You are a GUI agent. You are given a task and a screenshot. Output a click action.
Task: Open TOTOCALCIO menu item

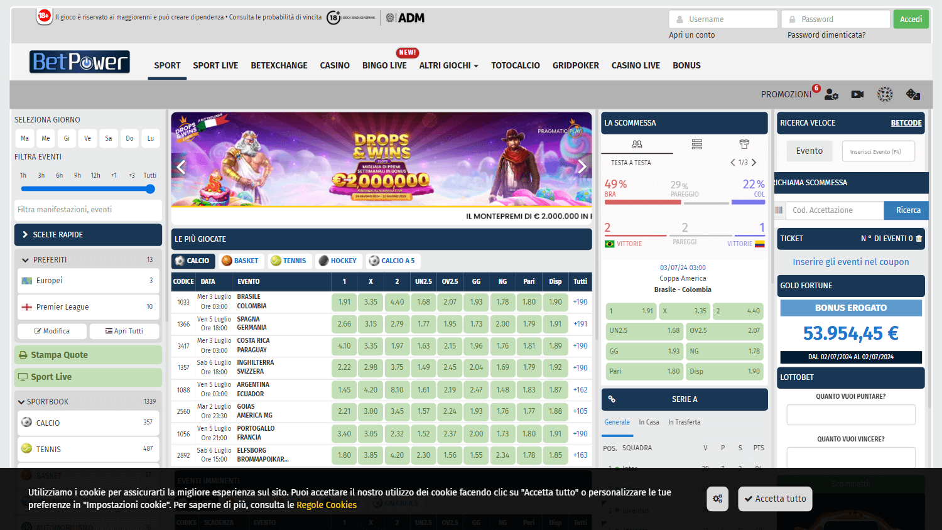coord(516,65)
